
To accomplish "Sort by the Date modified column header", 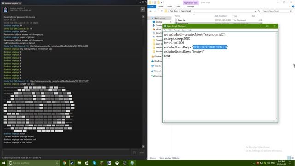I will 220,16.
